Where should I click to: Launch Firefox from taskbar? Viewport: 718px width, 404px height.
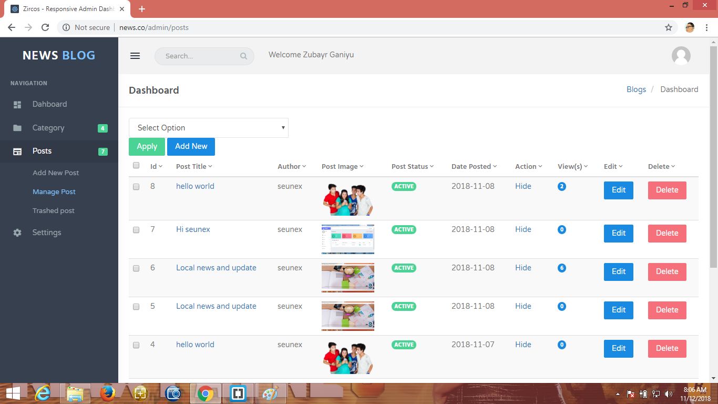coord(108,393)
